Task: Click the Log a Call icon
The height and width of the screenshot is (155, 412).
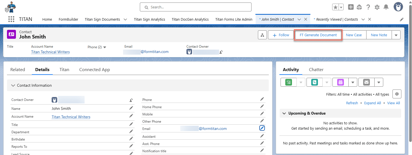Action: [315, 82]
